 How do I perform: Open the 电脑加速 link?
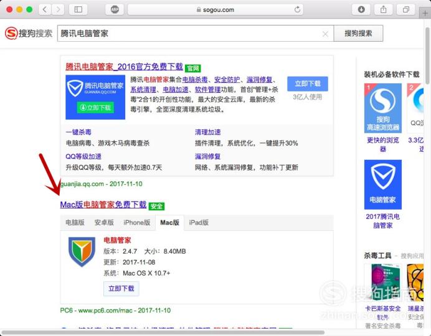(176, 90)
